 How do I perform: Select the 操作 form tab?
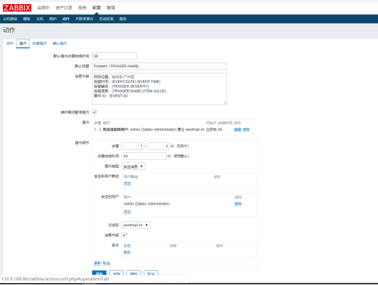click(23, 44)
